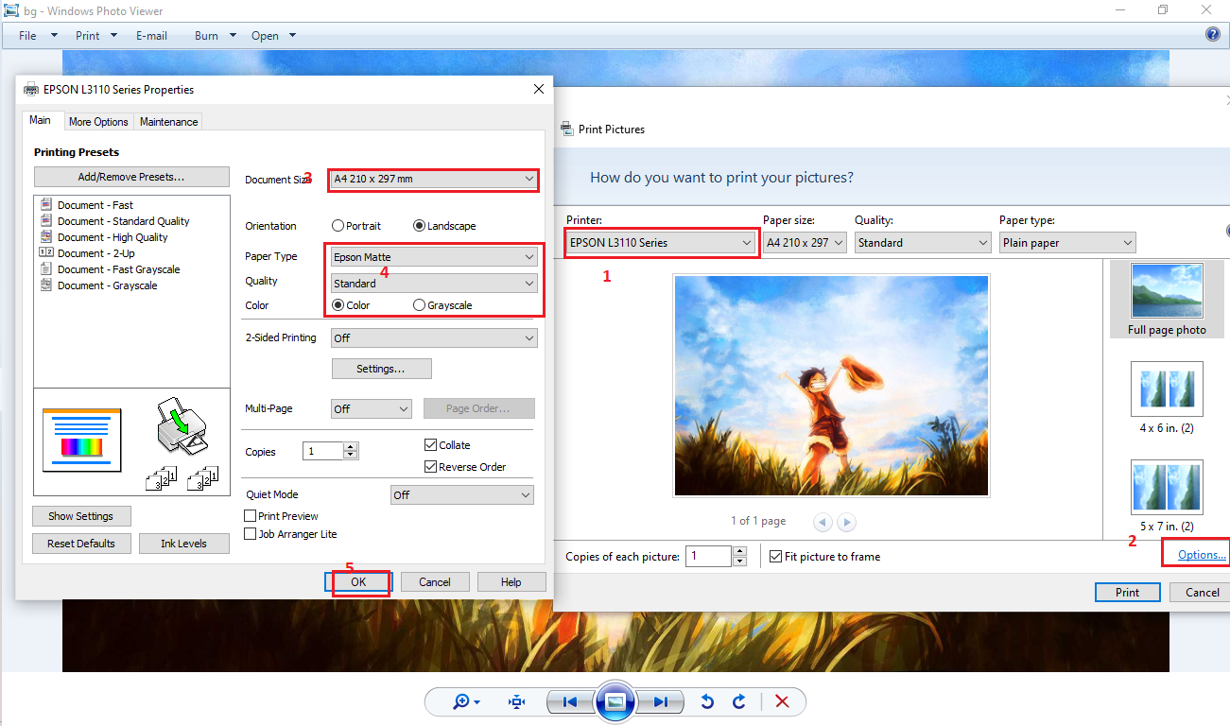
Task: Select Document - Standard Quality preset
Action: pyautogui.click(x=123, y=221)
